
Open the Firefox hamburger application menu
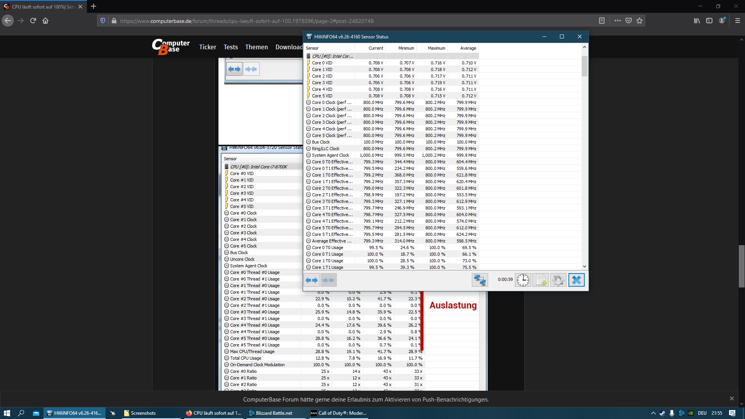point(738,21)
